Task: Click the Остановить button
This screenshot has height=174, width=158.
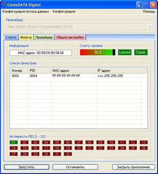Action: coord(75,167)
